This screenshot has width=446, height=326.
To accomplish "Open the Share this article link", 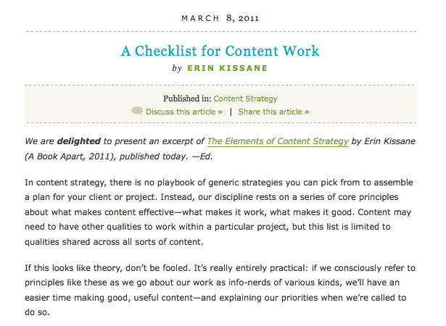I will (273, 112).
